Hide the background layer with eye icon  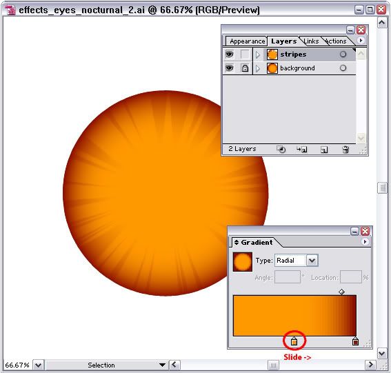click(230, 68)
